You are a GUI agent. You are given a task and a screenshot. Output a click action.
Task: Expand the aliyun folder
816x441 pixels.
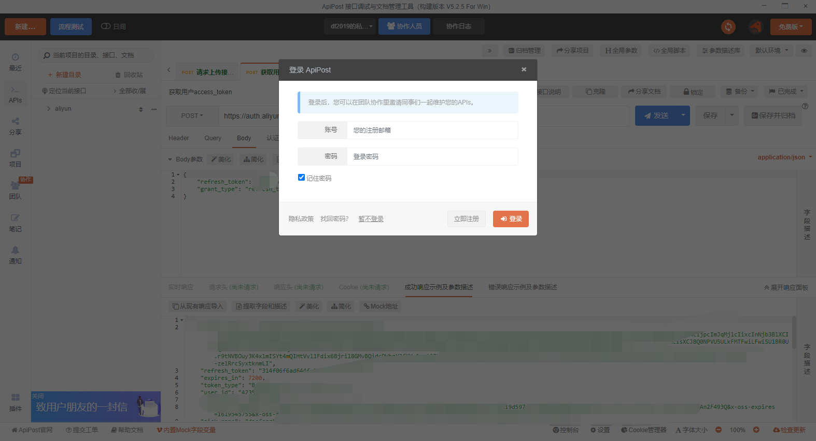49,109
